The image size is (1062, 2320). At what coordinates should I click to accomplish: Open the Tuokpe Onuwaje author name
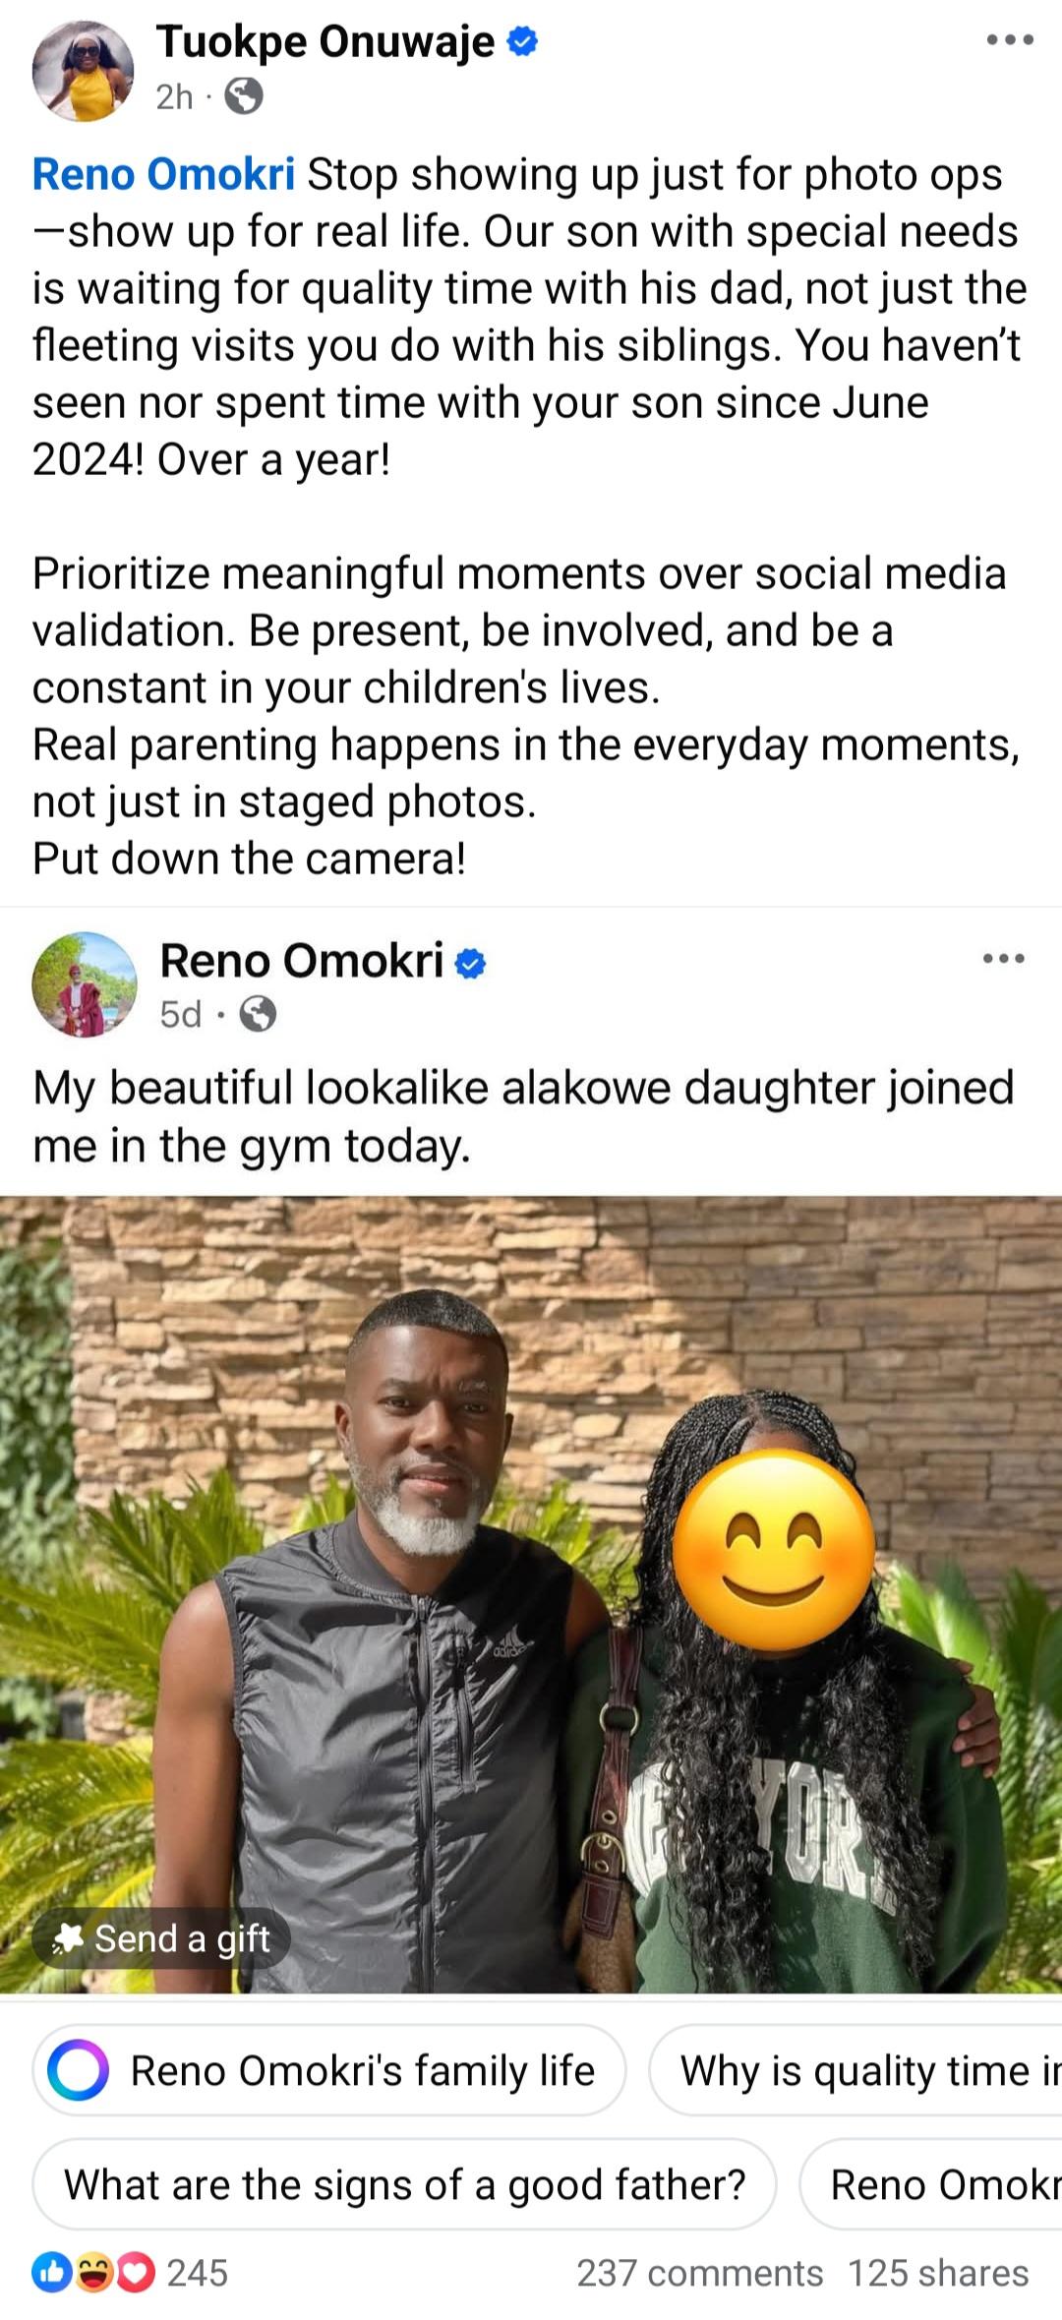click(x=325, y=41)
